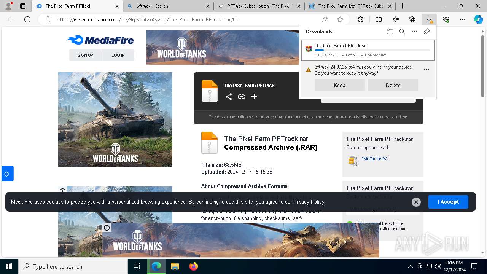
Task: Close the 'The Pixel Farm PFTrack' tab
Action: tap(117, 6)
